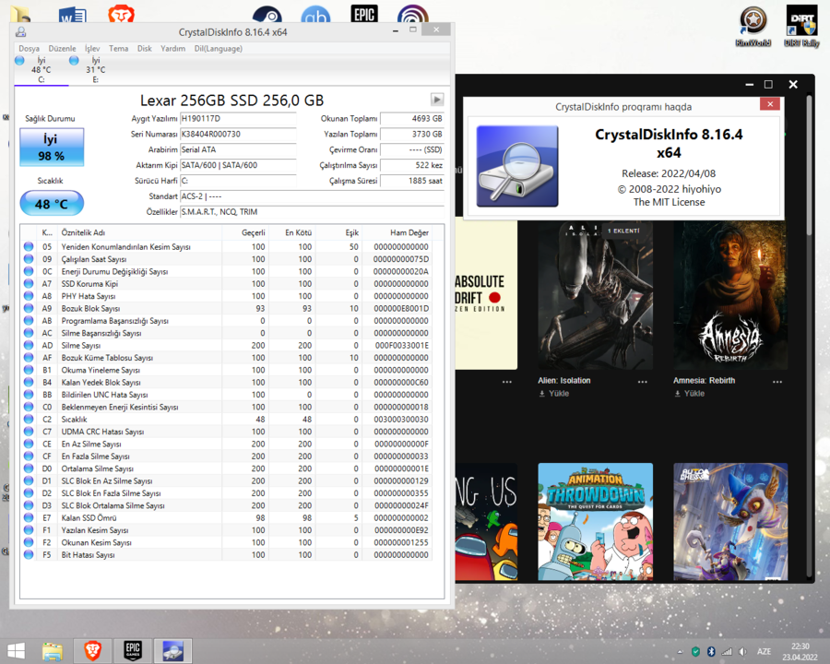Viewport: 830px width, 664px height.
Task: Switch to the E: disk tab at 31 °C
Action: point(95,70)
